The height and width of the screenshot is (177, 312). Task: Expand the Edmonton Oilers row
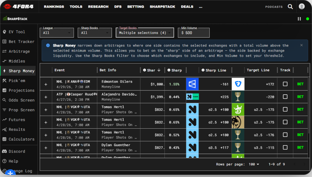46,84
